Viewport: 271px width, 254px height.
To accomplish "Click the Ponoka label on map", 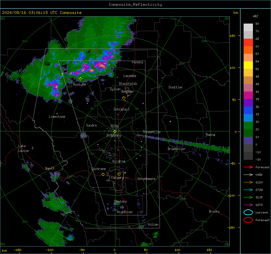I will click(x=137, y=62).
